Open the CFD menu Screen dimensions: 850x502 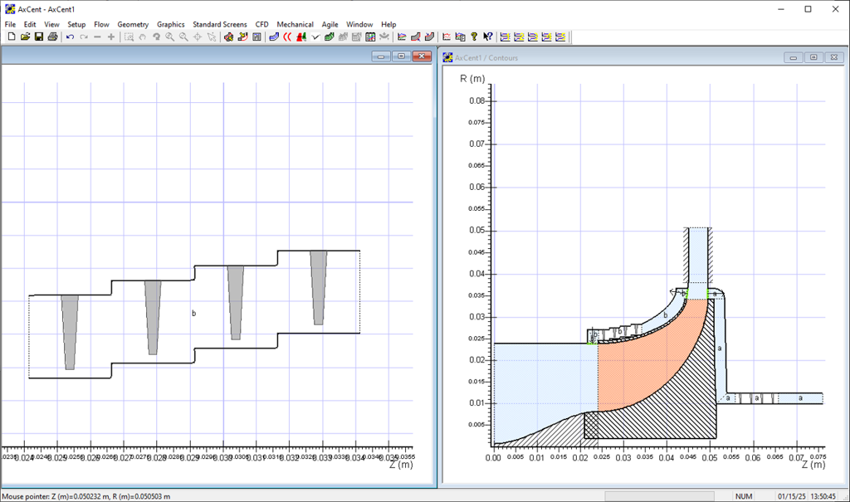261,24
